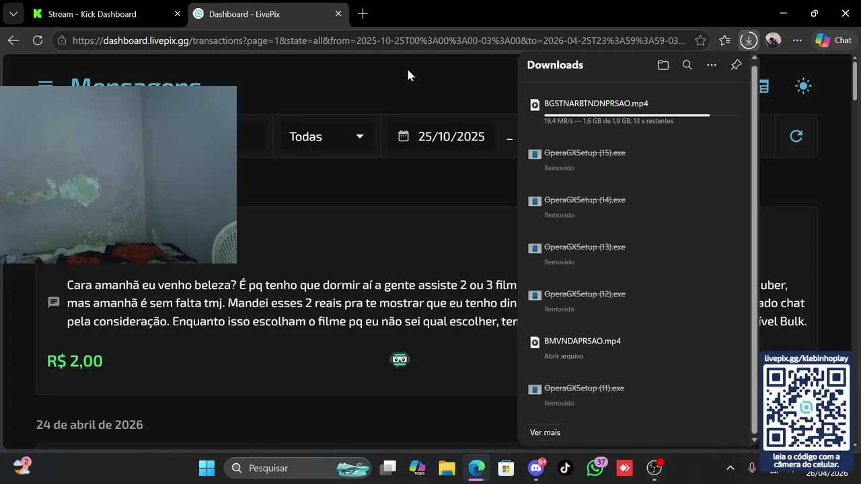Click the BMVNDAPRSAO.mp4 video file icon
The image size is (861, 484).
535,342
